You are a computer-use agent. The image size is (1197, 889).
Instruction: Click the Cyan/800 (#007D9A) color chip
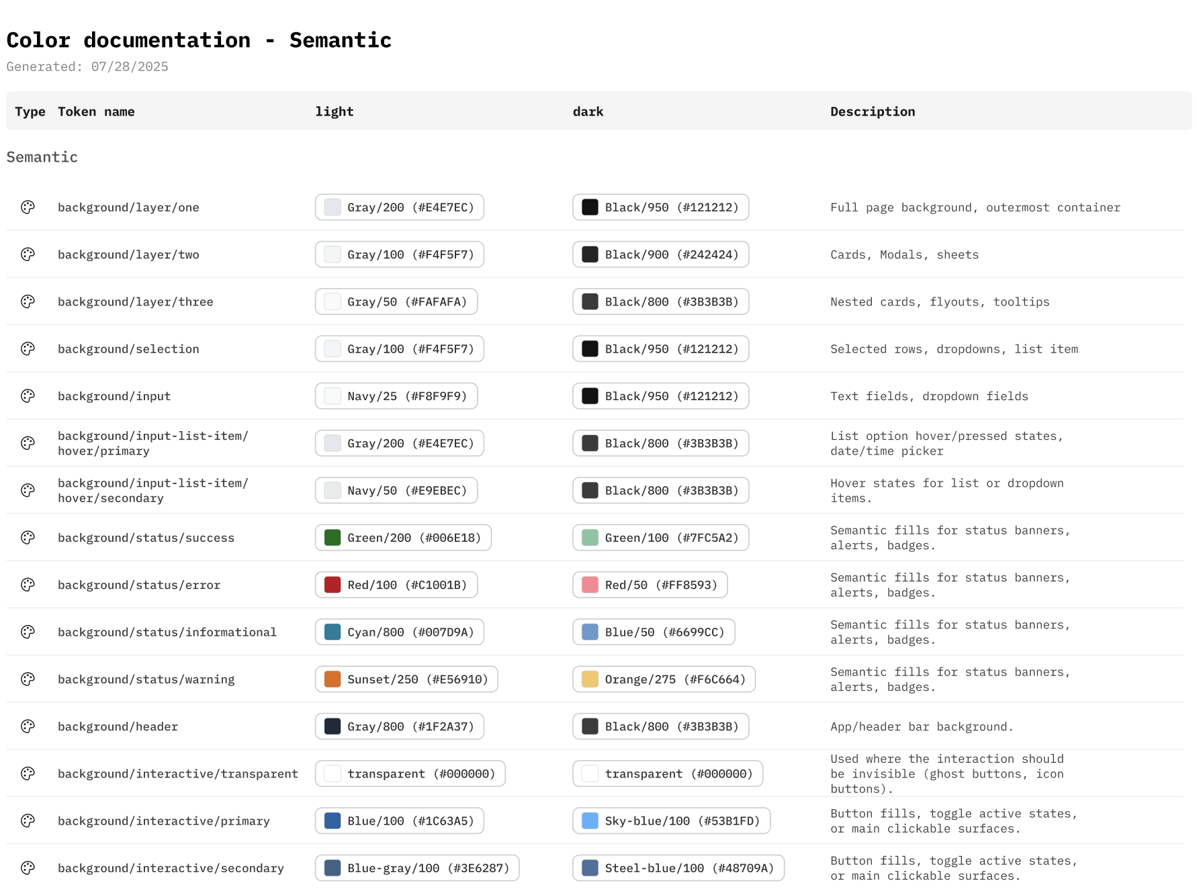pyautogui.click(x=400, y=632)
